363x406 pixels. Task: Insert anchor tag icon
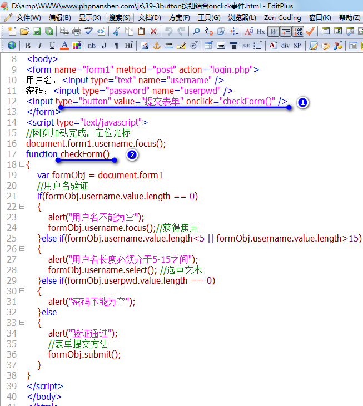coord(157,46)
